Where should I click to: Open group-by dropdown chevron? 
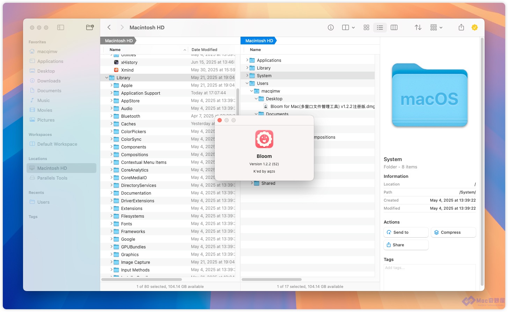point(441,28)
